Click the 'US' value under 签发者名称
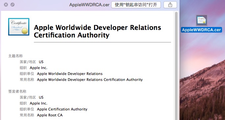 tap(41, 98)
